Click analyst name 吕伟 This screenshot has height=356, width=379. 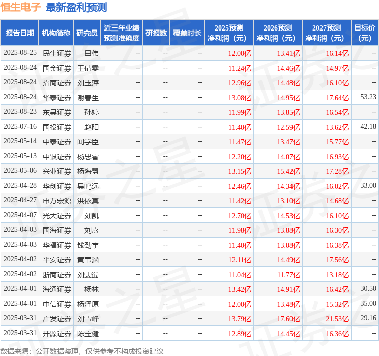[x=92, y=53]
